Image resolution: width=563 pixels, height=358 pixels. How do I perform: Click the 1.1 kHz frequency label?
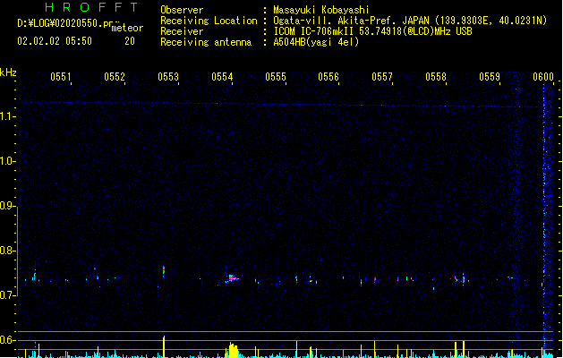click(7, 116)
